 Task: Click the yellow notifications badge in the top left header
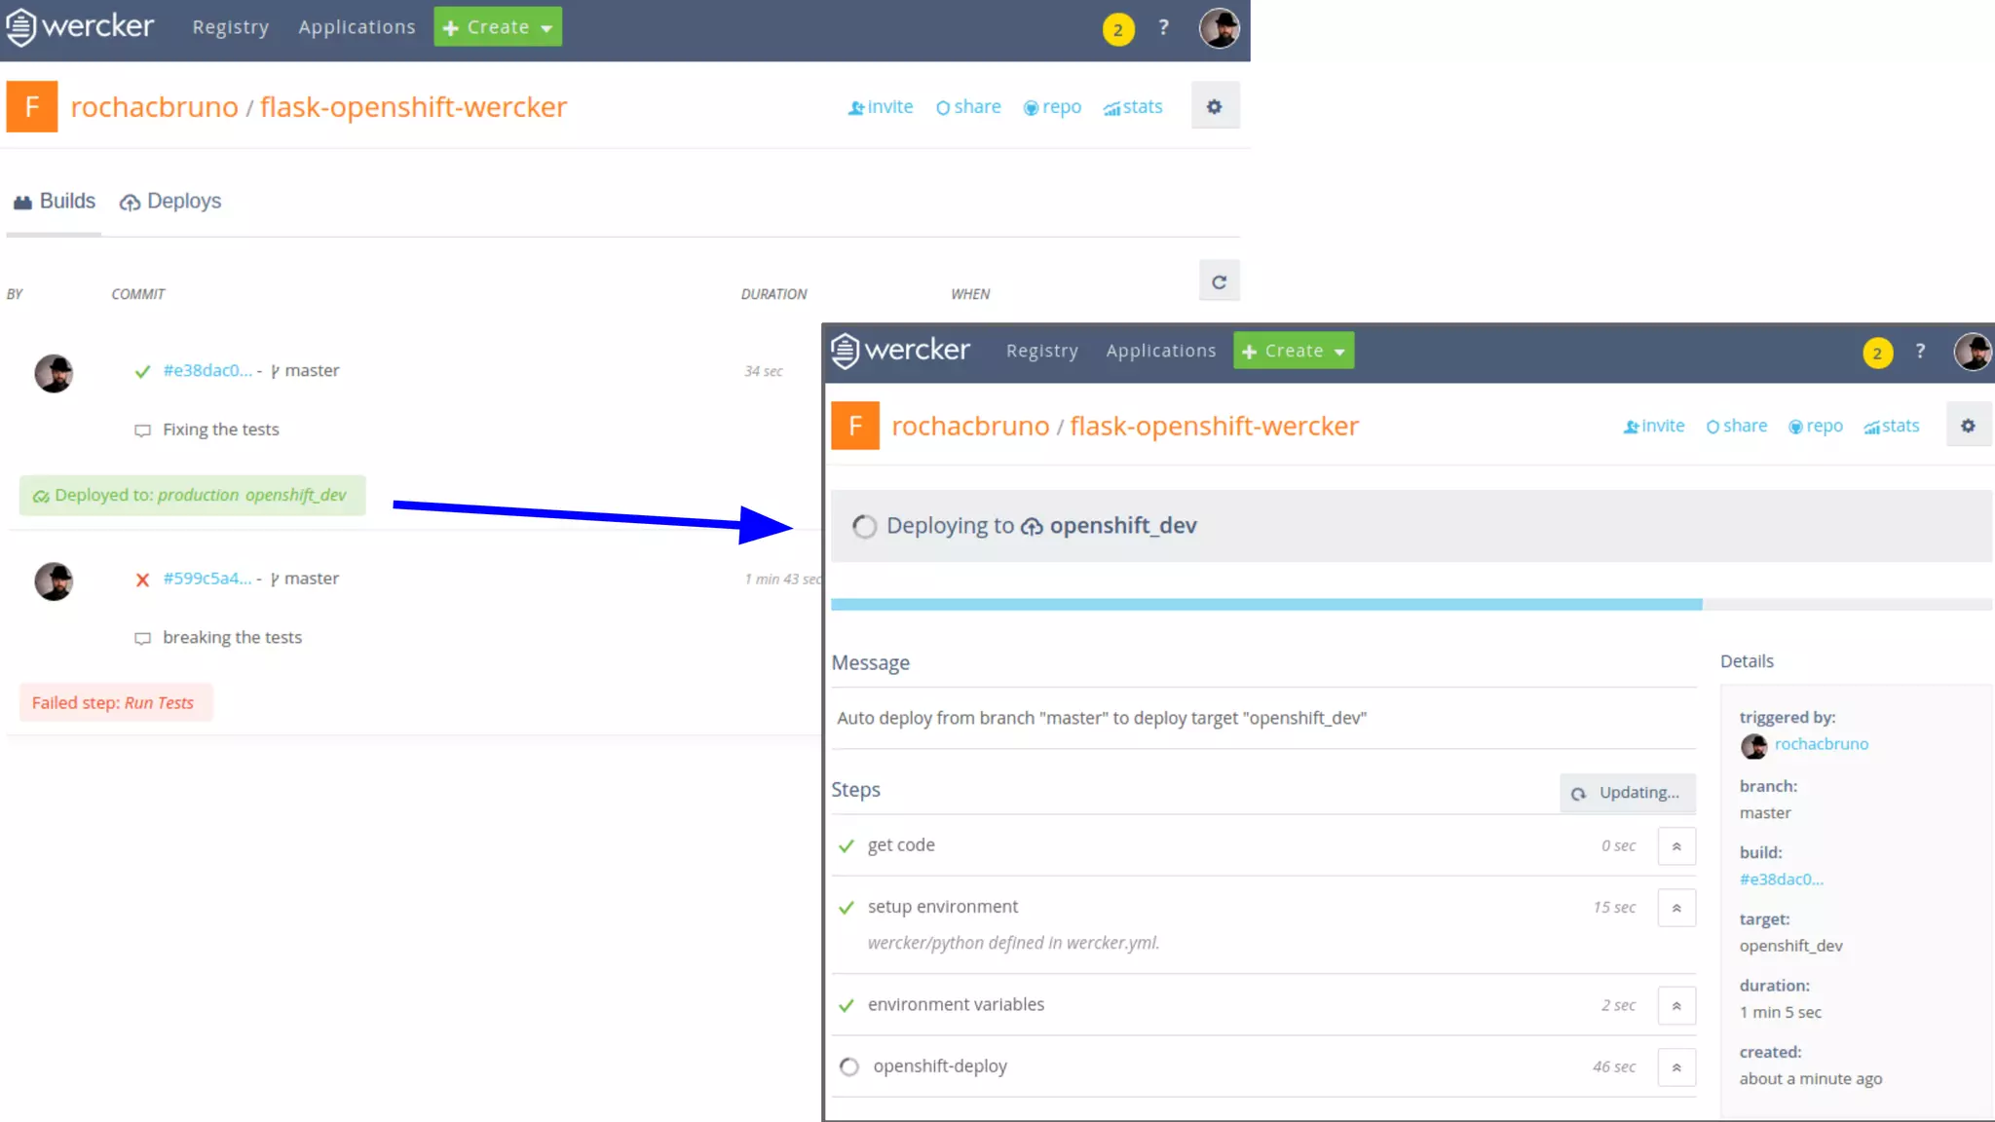click(x=1117, y=29)
